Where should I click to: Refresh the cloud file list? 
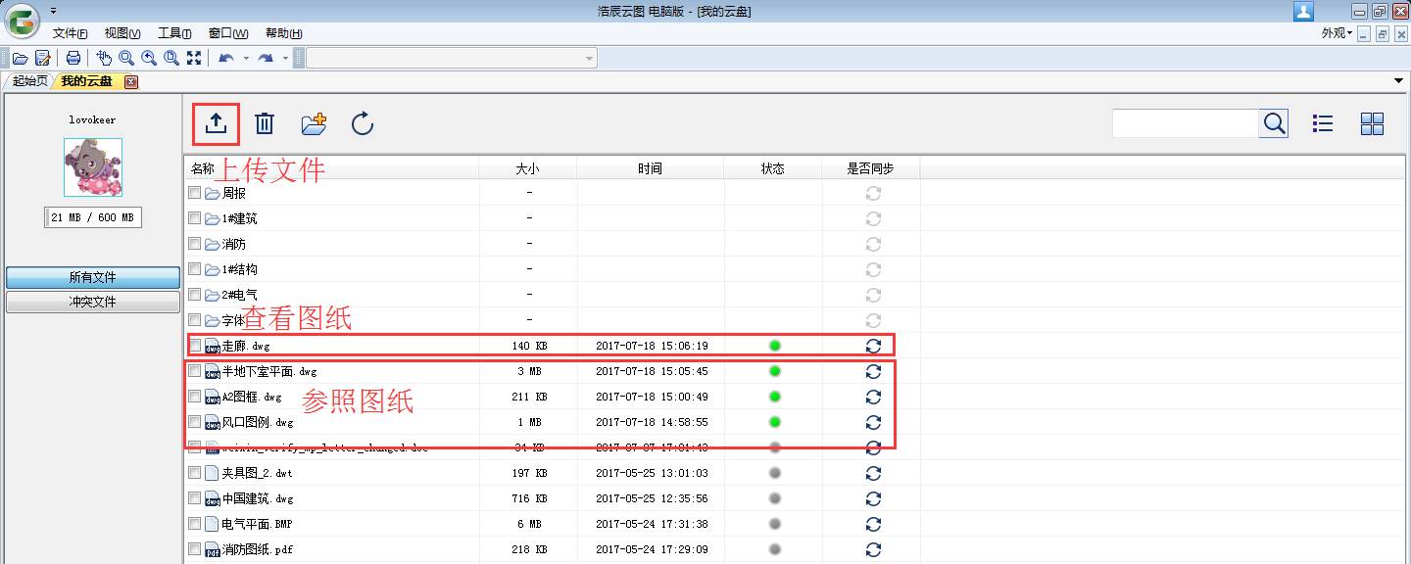(363, 123)
